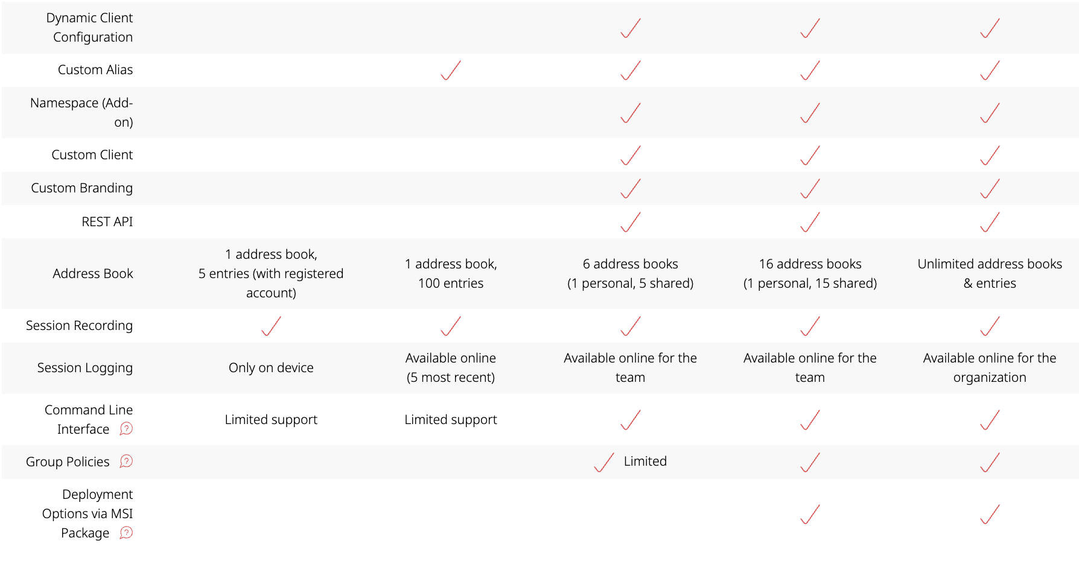Click first checkmark in Dynamic Client Configuration row

click(x=631, y=28)
